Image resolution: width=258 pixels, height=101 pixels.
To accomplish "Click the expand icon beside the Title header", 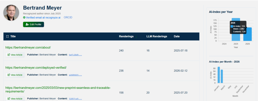I will (x=7, y=36).
